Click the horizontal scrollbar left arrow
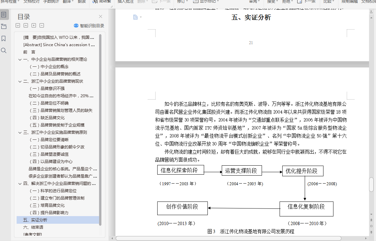This screenshot has height=241, width=376. click(112, 238)
